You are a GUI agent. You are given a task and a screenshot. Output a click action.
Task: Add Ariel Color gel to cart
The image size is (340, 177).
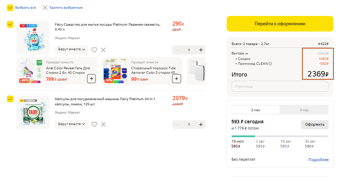91,79
